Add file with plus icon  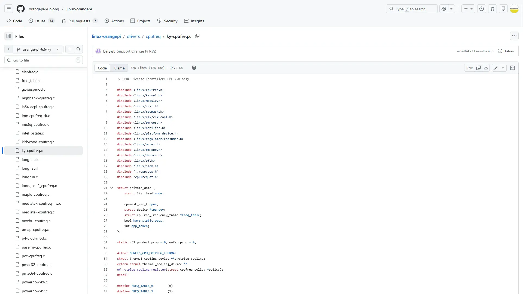coord(70,49)
